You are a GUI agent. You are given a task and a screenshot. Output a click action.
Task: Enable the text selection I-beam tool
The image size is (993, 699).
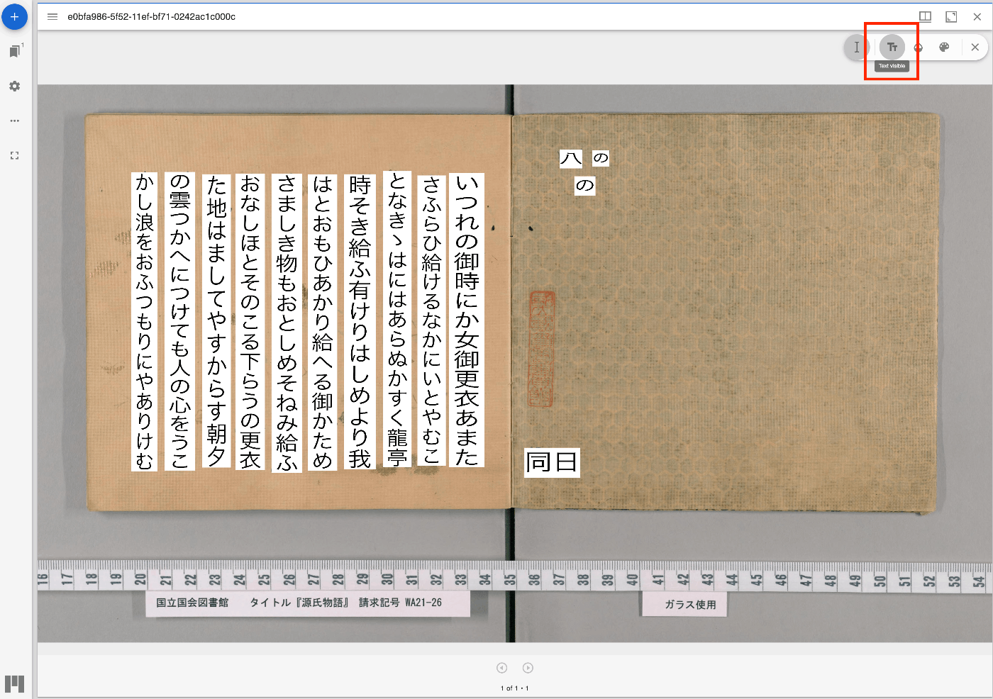point(857,47)
